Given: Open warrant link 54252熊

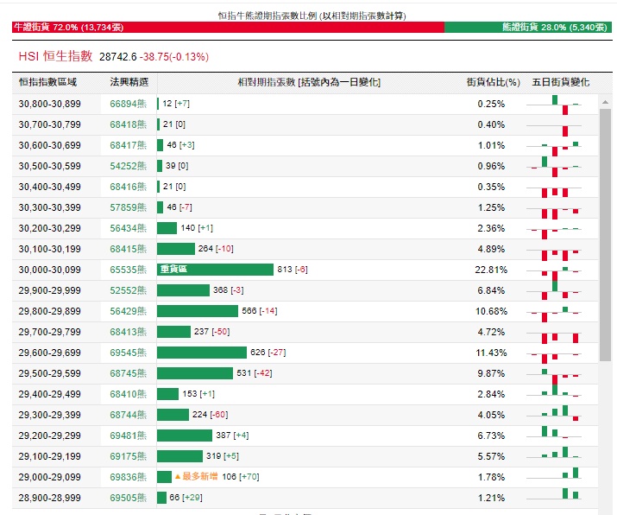Looking at the screenshot, I should pyautogui.click(x=129, y=166).
